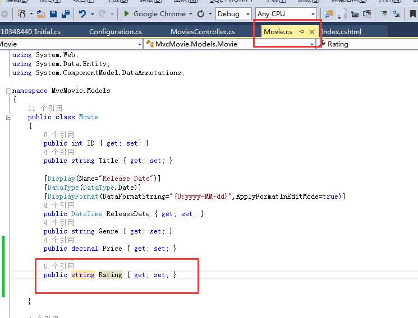Image resolution: width=418 pixels, height=318 pixels.
Task: Click the 'using System.Web;' line
Action: coord(45,55)
